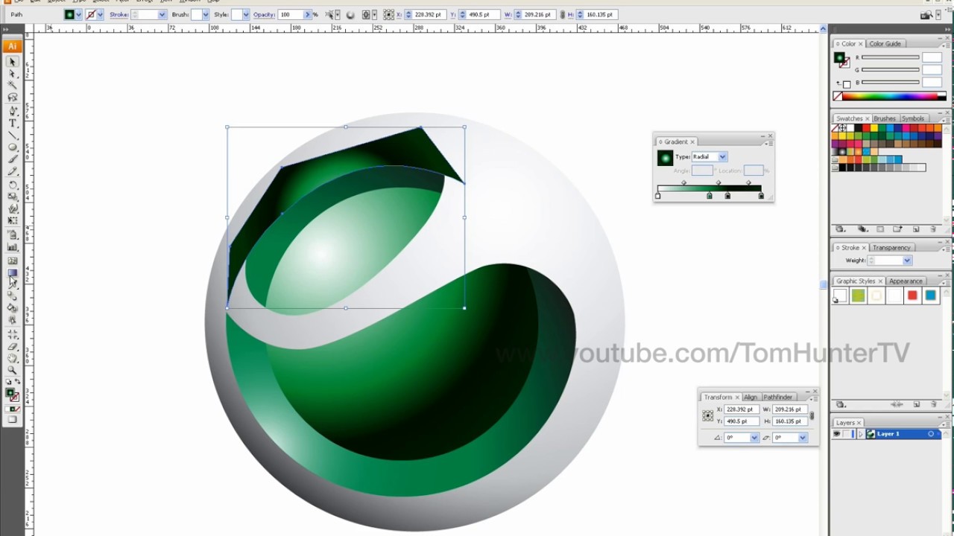Switch to the Appearance tab

[906, 281]
